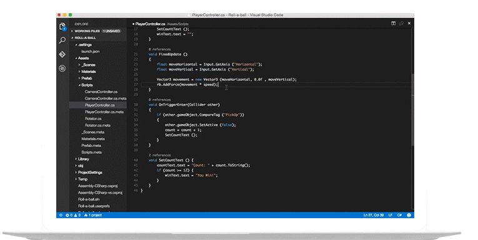This screenshot has height=240, width=478.
Task: Open Roll-a-ball.userprefs file
Action: click(x=94, y=206)
